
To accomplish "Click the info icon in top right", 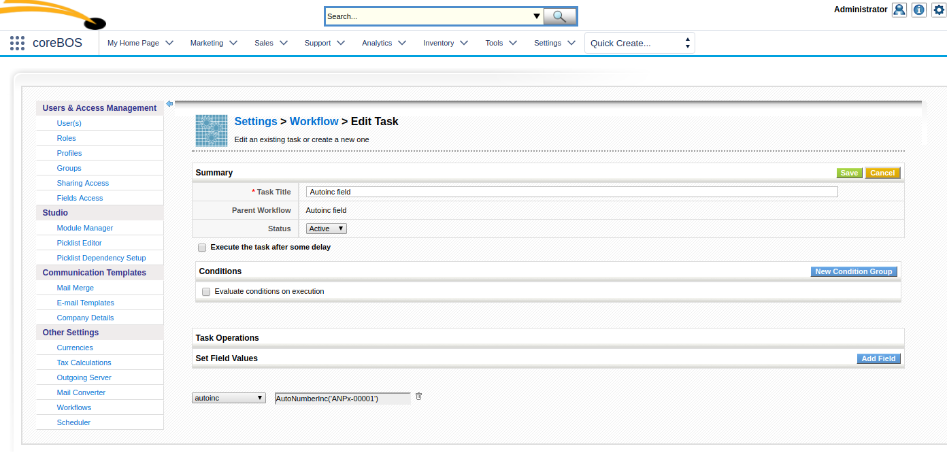I will [919, 10].
